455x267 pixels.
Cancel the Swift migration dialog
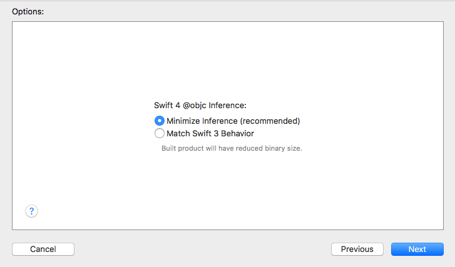pyautogui.click(x=43, y=249)
